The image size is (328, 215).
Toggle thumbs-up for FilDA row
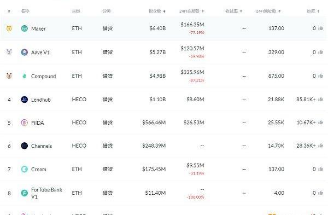pyautogui.click(x=320, y=122)
